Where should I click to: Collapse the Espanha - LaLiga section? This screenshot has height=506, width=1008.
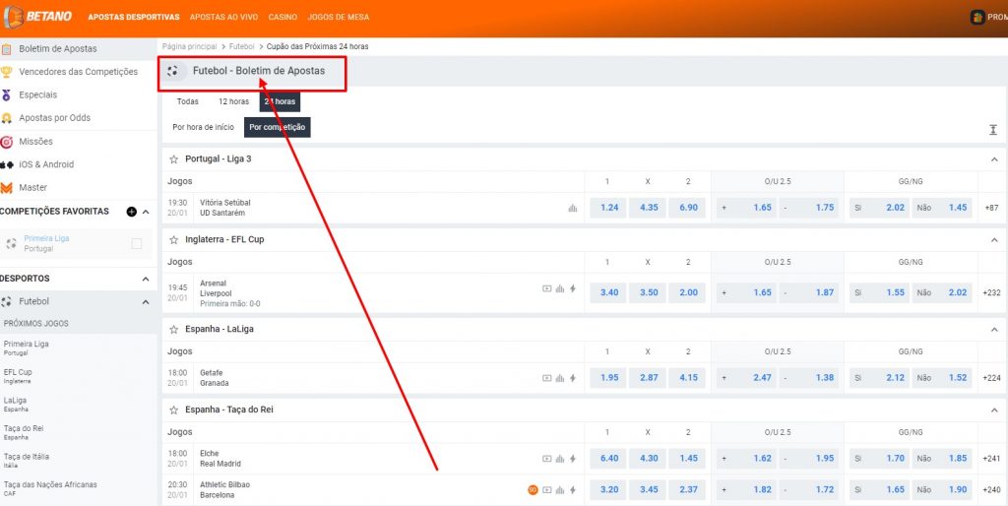(994, 330)
